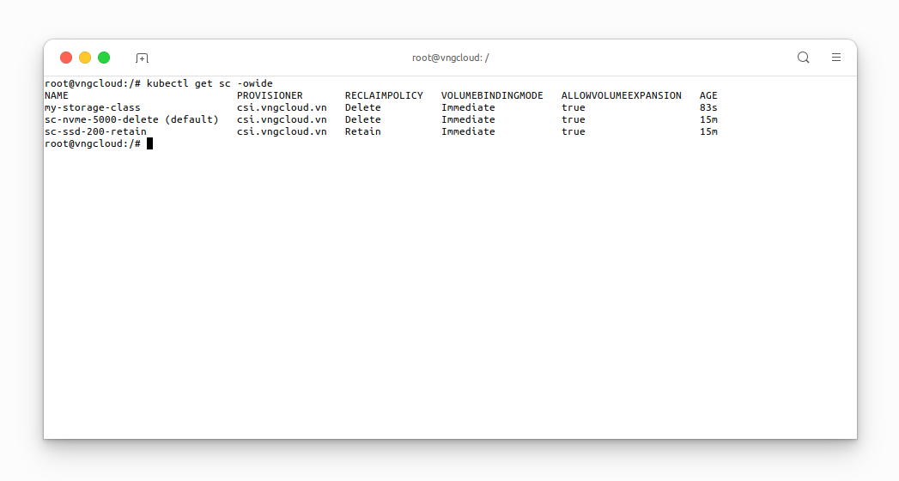Open the hamburger menu
899x481 pixels.
click(x=835, y=58)
